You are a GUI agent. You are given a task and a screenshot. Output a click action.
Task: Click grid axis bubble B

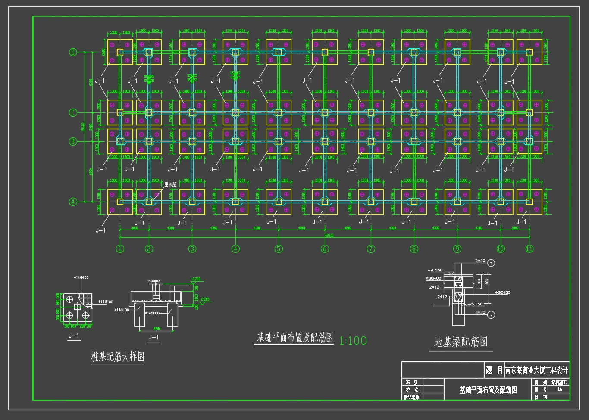click(73, 141)
